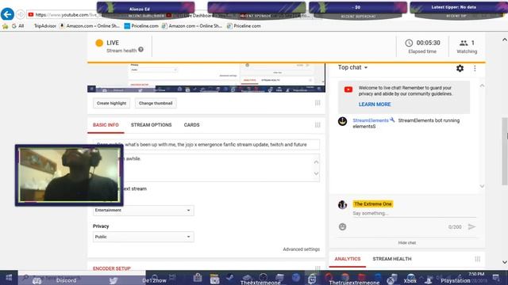Click the live stream preview thumbnail
508x285 pixels.
[206, 78]
